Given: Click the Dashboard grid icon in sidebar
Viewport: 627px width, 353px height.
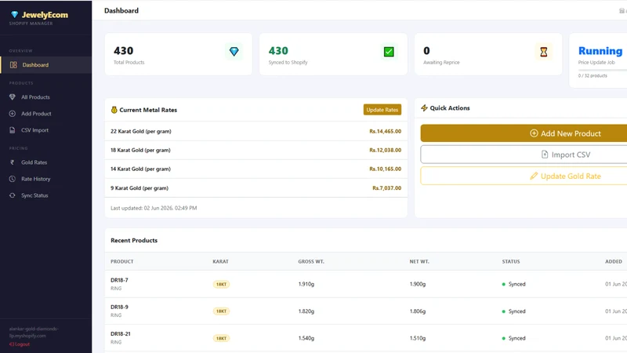Looking at the screenshot, I should 13,65.
